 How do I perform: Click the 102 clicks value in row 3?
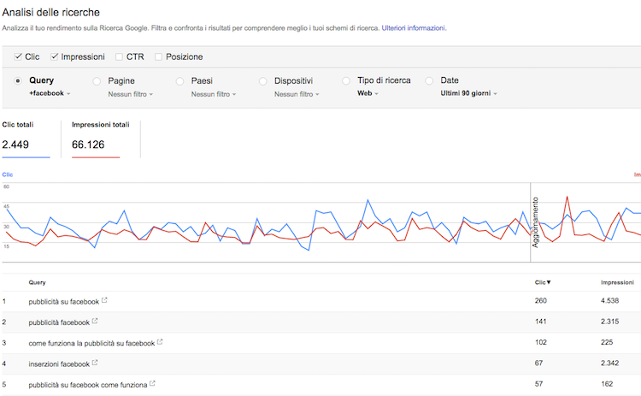[x=541, y=342]
